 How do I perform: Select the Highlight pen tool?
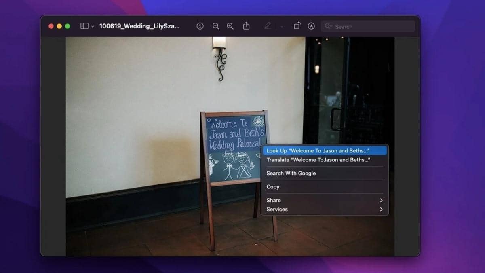coord(267,26)
